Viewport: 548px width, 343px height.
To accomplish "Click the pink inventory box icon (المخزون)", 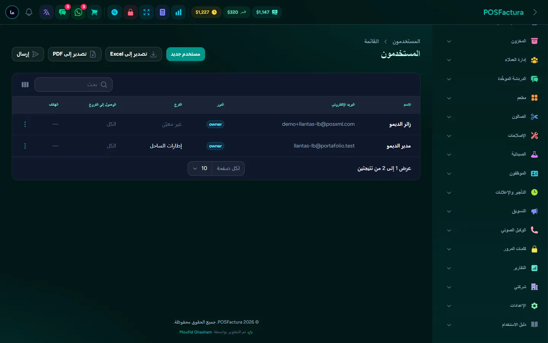I will 534,41.
